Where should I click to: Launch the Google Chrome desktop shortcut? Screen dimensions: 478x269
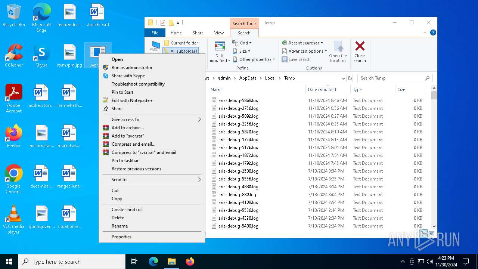pos(14,180)
